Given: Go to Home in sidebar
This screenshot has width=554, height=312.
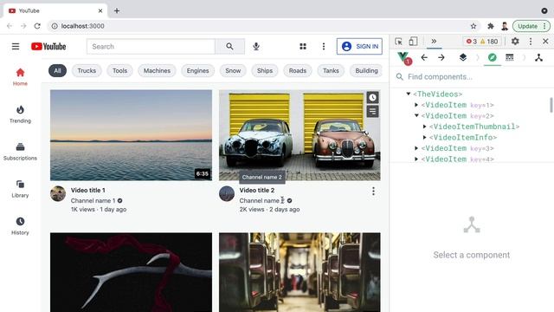Looking at the screenshot, I should tap(20, 77).
